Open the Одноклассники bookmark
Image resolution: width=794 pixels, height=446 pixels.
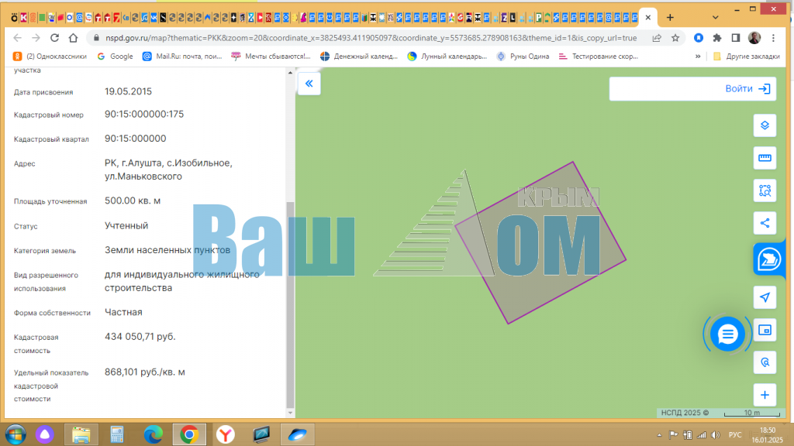pyautogui.click(x=50, y=56)
